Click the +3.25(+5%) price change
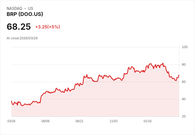 [x=48, y=27]
